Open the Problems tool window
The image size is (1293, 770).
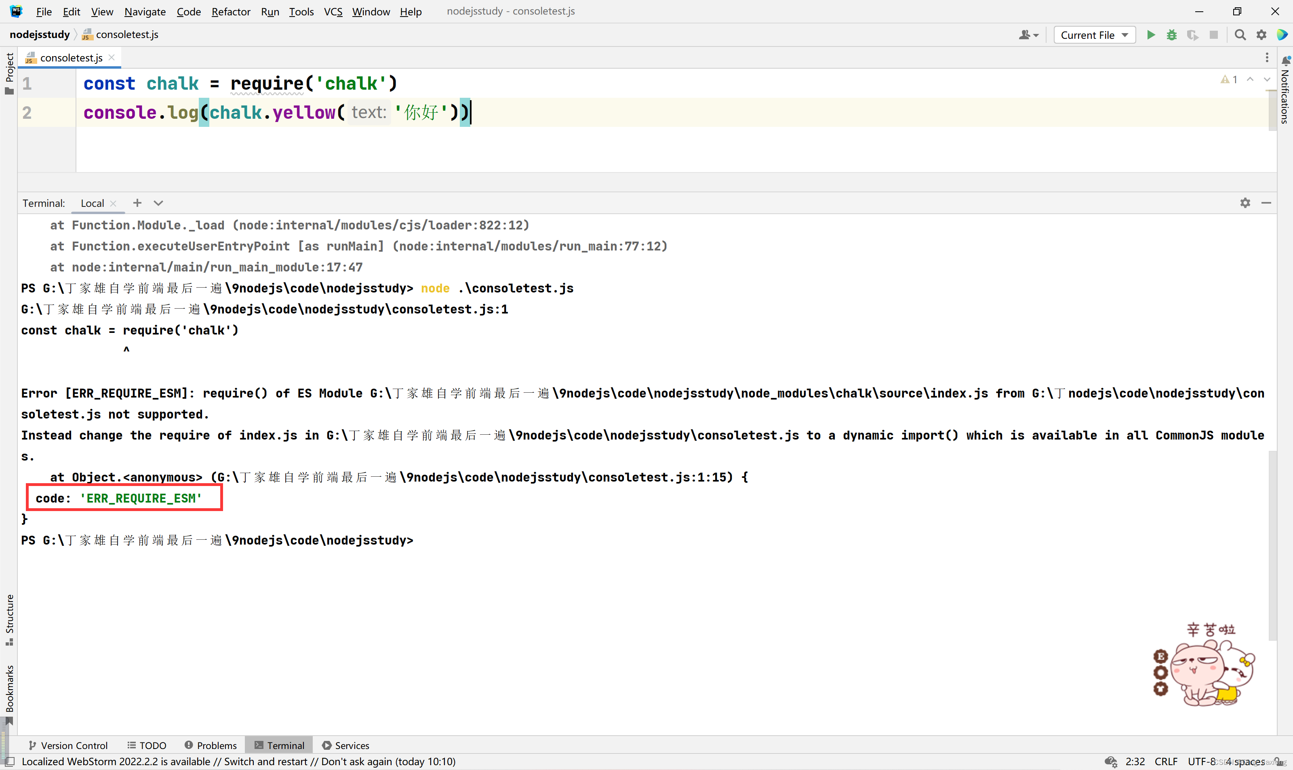click(x=211, y=745)
